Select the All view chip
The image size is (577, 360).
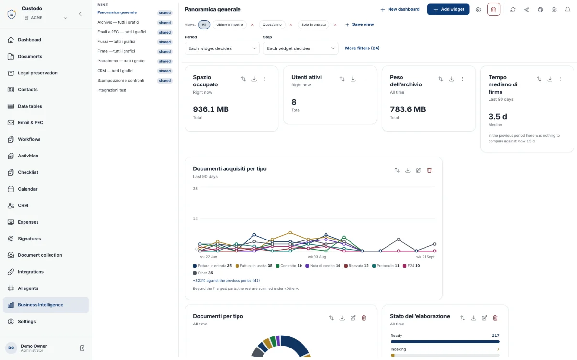pyautogui.click(x=204, y=24)
